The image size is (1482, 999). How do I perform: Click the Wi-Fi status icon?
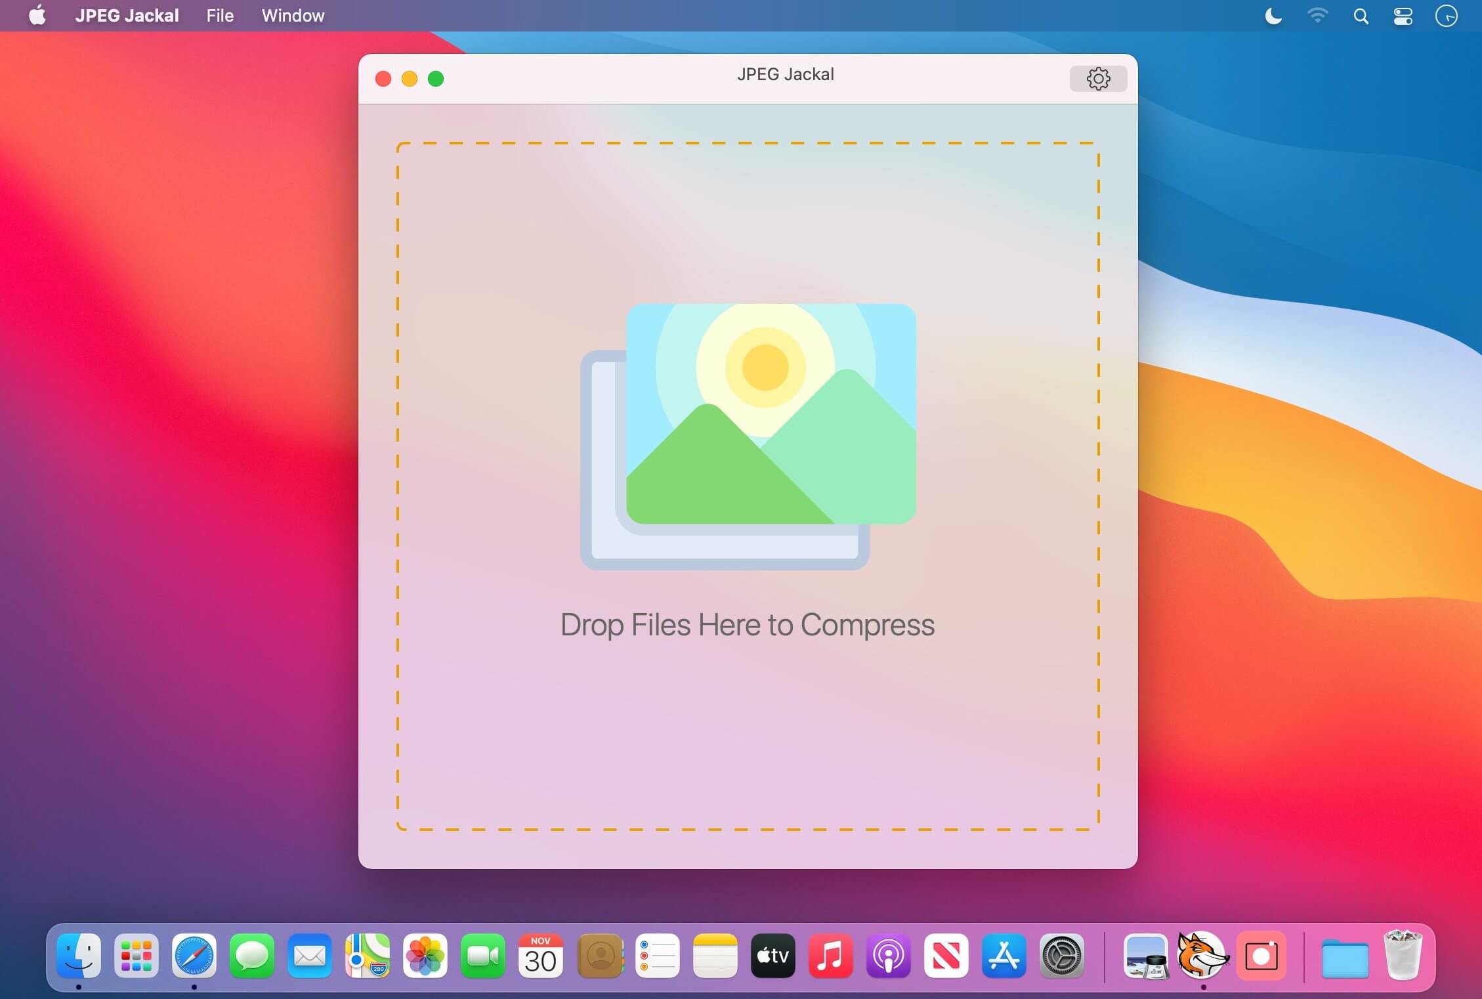click(x=1317, y=15)
